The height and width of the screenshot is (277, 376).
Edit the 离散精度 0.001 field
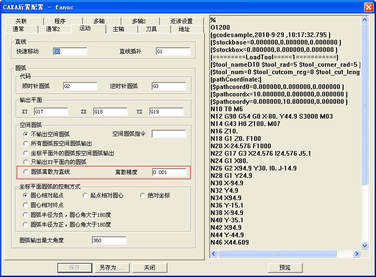pyautogui.click(x=169, y=172)
